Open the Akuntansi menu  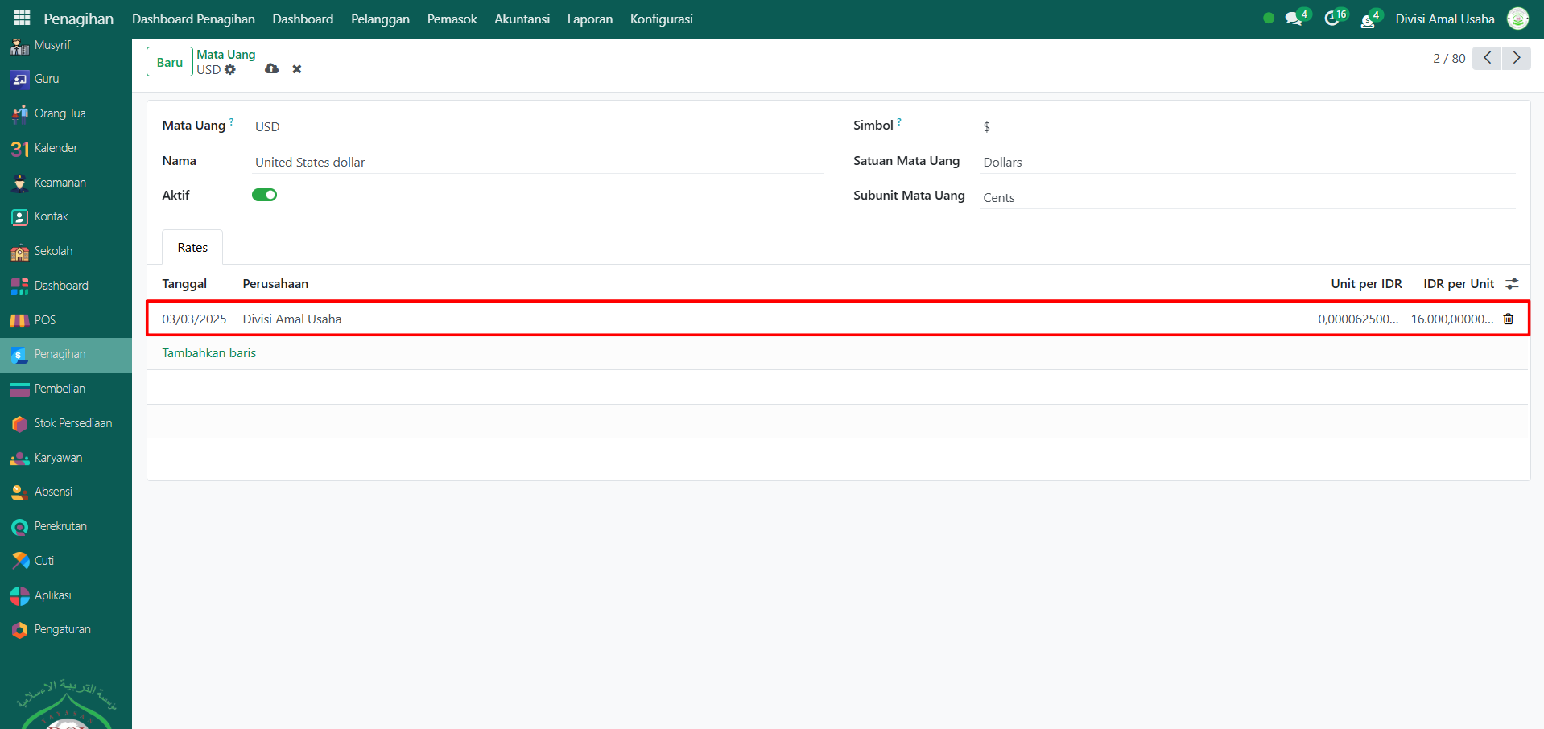(522, 19)
